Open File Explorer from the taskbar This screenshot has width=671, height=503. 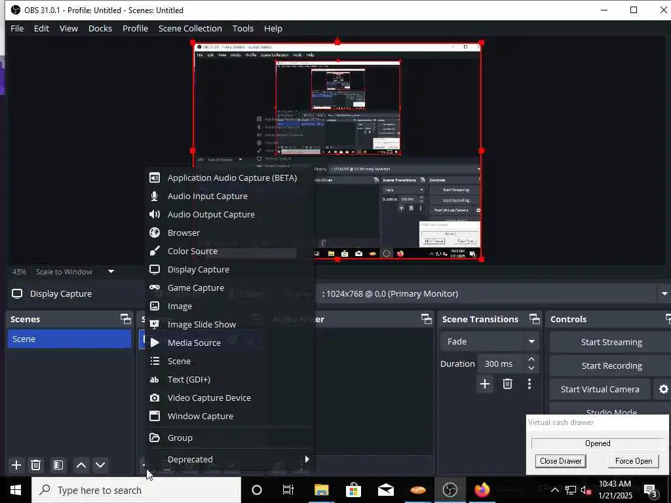coord(321,490)
